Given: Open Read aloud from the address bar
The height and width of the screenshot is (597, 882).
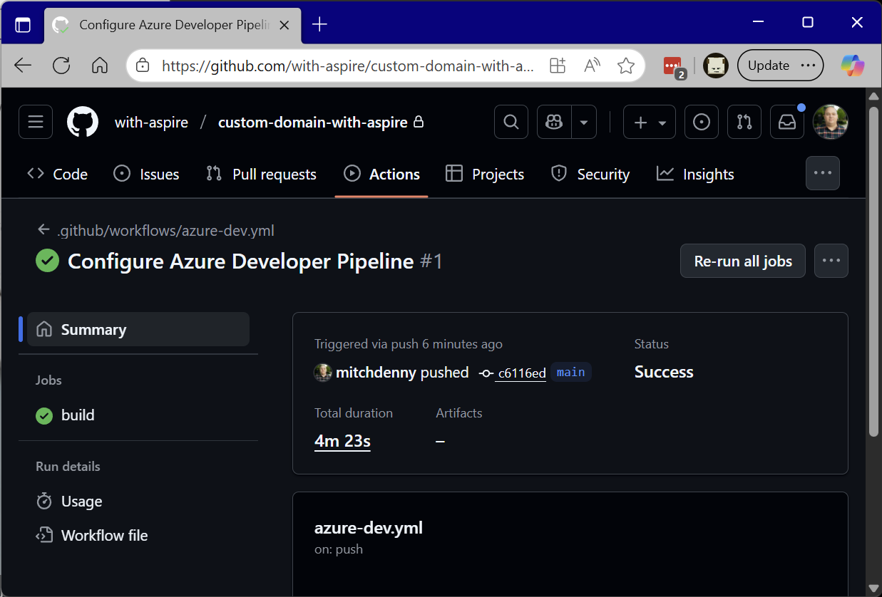Looking at the screenshot, I should (x=592, y=66).
